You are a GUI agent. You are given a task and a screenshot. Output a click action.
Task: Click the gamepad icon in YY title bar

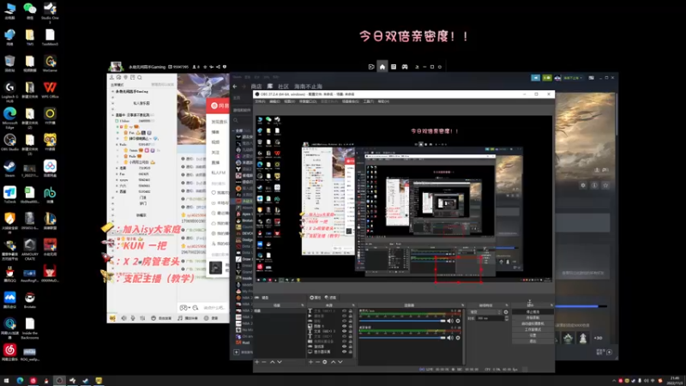point(405,67)
